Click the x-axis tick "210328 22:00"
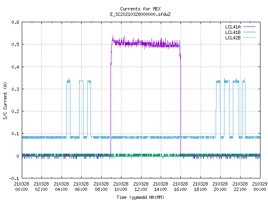Screen dimensions: 268x201 point(240,187)
